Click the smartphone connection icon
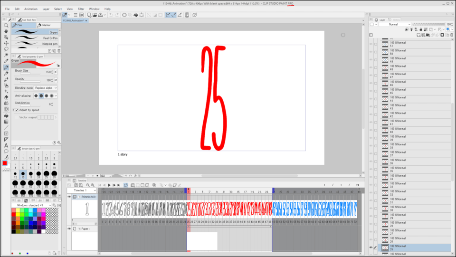The width and height of the screenshot is (456, 257). click(x=187, y=15)
